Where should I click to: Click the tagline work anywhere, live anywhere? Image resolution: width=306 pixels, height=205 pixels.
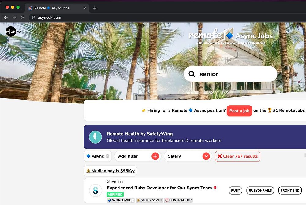[x=230, y=43]
